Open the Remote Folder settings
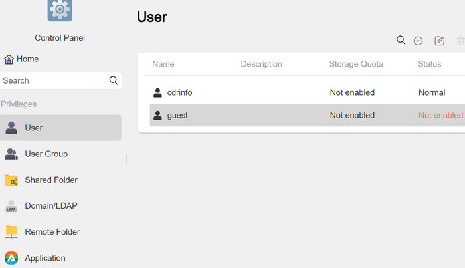Image resolution: width=465 pixels, height=268 pixels. pos(52,232)
